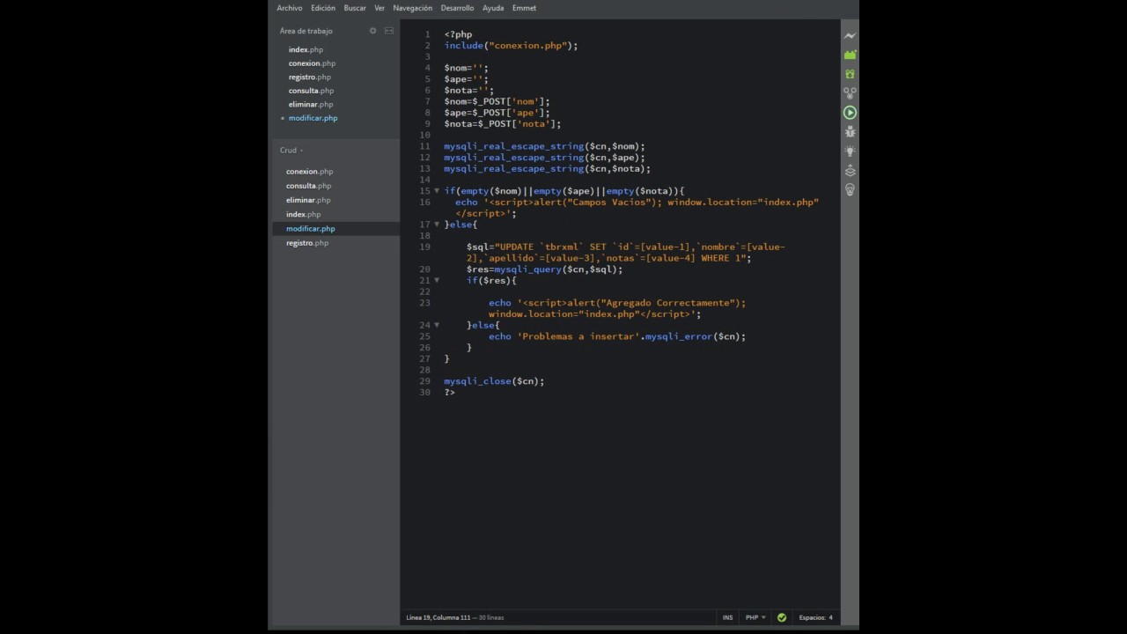
Task: Open the Extension Manager brick icon
Action: (850, 55)
